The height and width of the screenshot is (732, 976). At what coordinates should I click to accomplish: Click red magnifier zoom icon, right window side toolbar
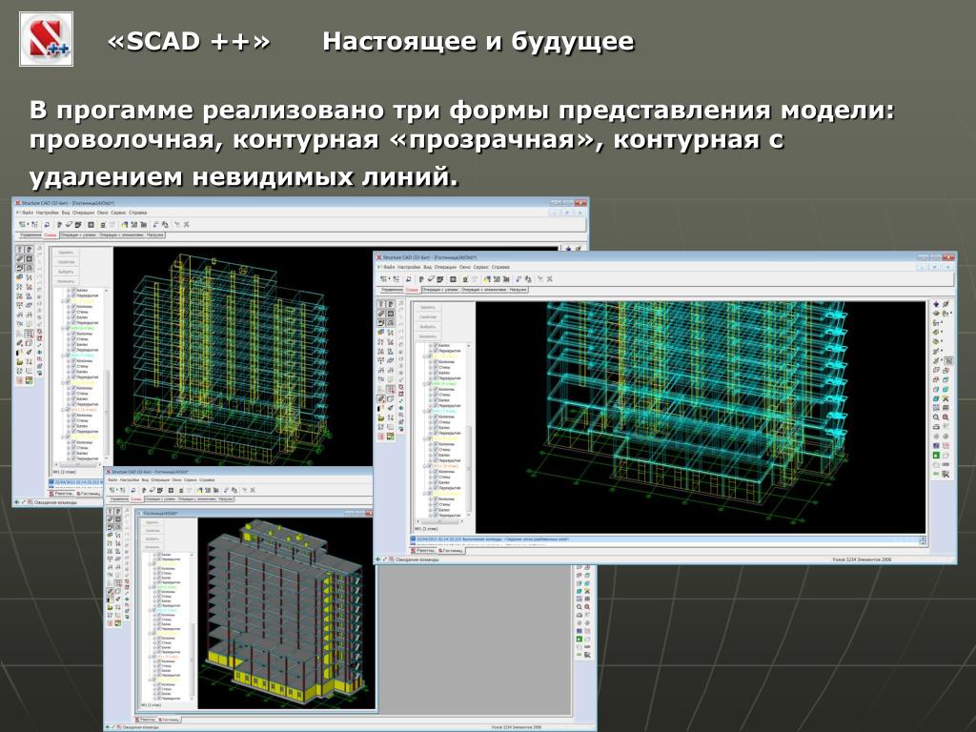(945, 417)
